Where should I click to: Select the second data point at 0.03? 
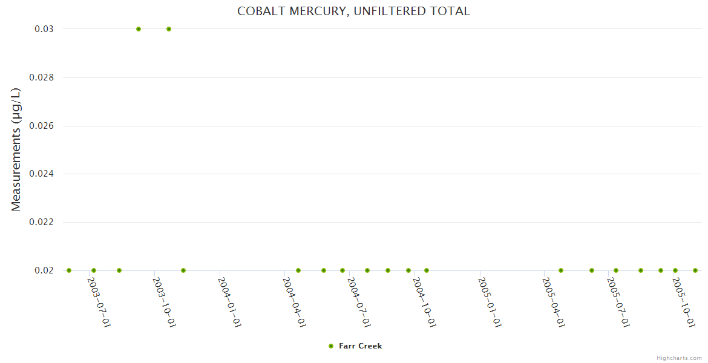tap(169, 29)
